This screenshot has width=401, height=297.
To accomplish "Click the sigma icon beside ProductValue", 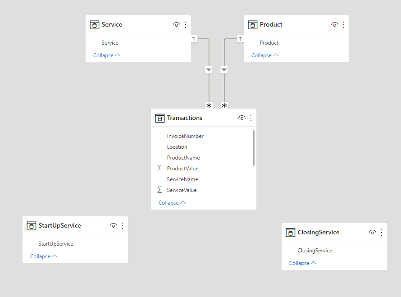I will [159, 168].
